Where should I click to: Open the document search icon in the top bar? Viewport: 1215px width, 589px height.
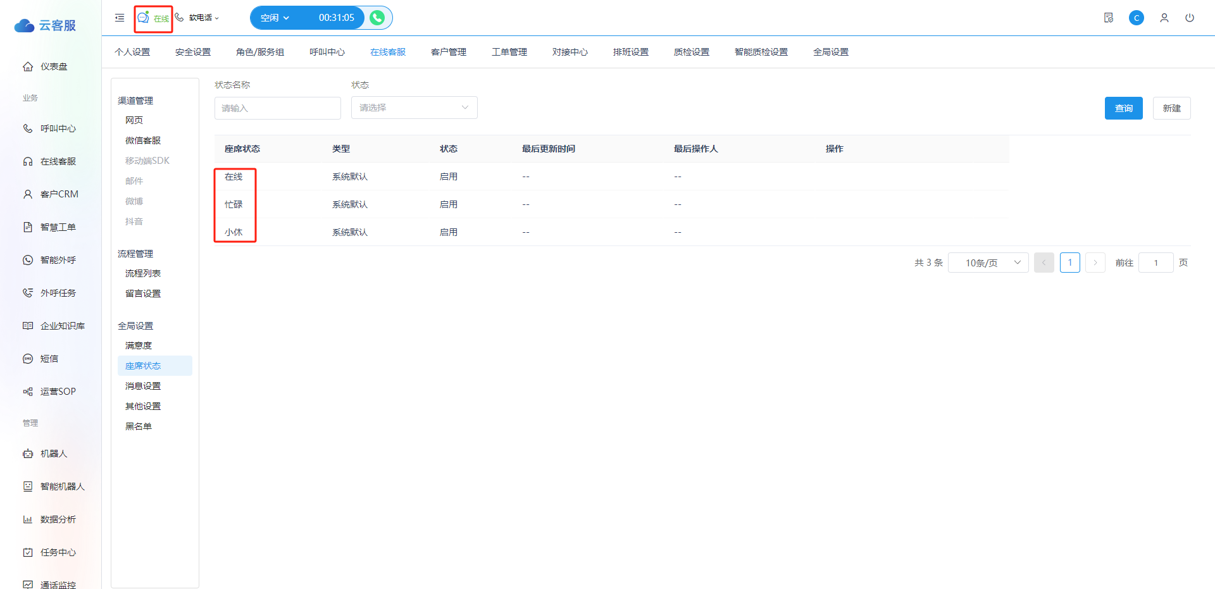pyautogui.click(x=1109, y=18)
